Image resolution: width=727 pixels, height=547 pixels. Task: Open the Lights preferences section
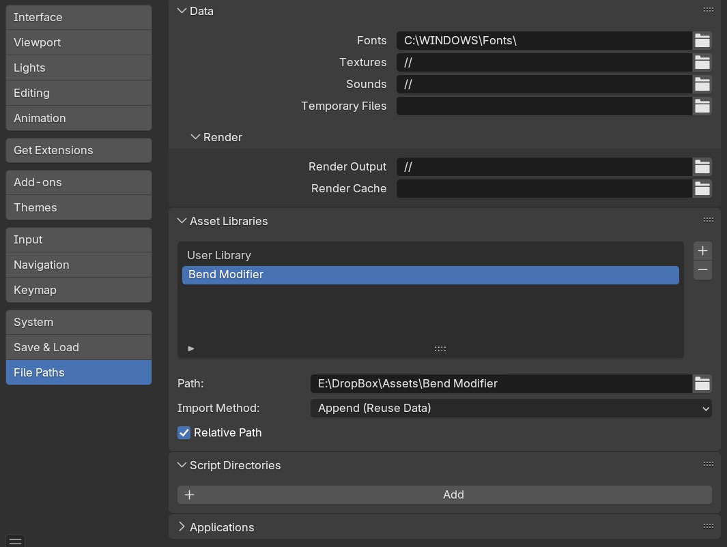click(x=79, y=68)
